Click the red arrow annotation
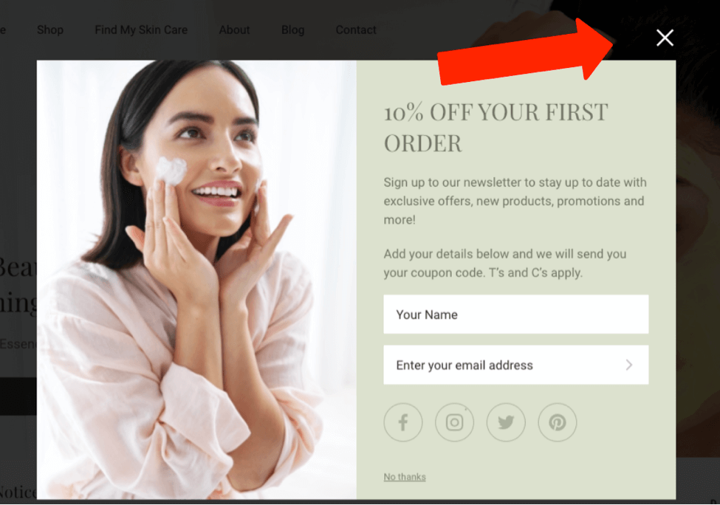The width and height of the screenshot is (720, 505). (x=525, y=53)
